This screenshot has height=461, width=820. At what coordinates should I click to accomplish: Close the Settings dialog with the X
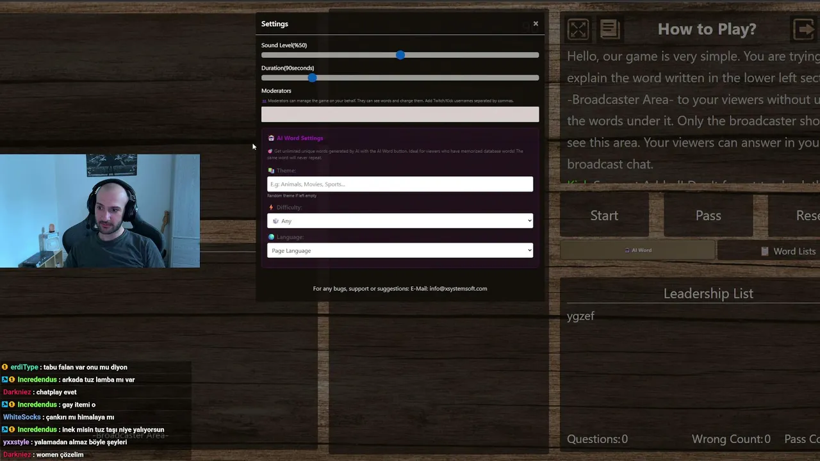536,24
